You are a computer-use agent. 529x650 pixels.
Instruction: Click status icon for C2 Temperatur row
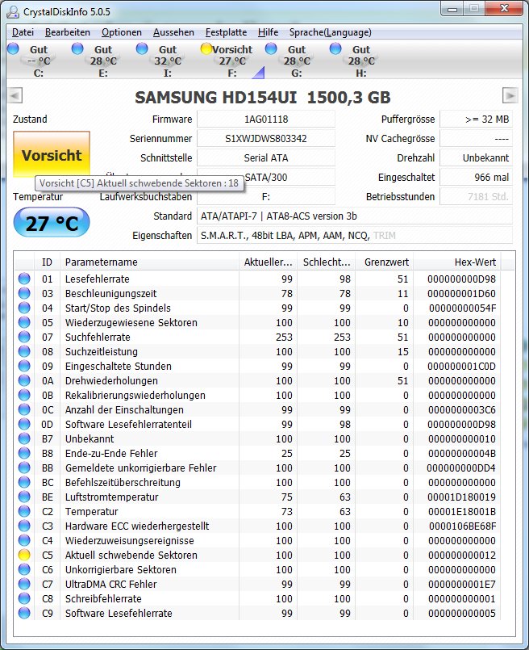pyautogui.click(x=24, y=510)
